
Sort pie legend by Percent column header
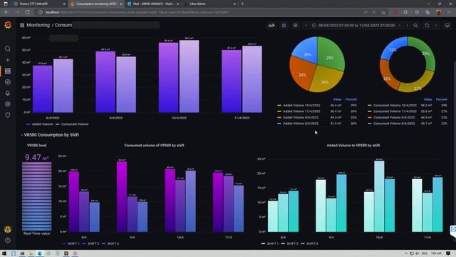[351, 99]
